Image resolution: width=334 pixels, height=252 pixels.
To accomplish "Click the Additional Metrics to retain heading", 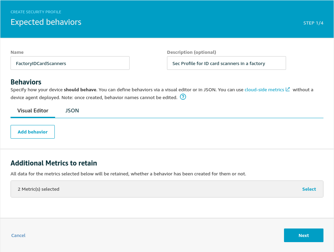I will (x=54, y=163).
